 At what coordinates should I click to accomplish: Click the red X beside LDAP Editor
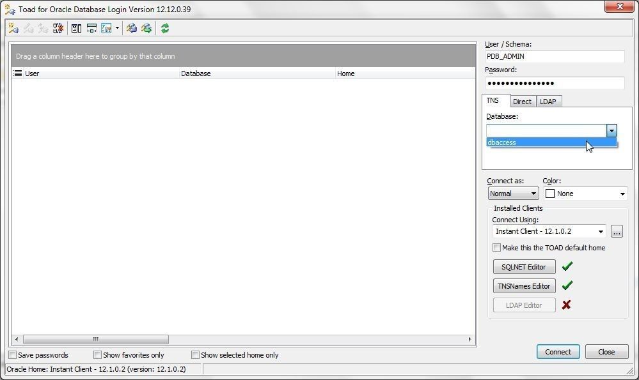tap(566, 305)
